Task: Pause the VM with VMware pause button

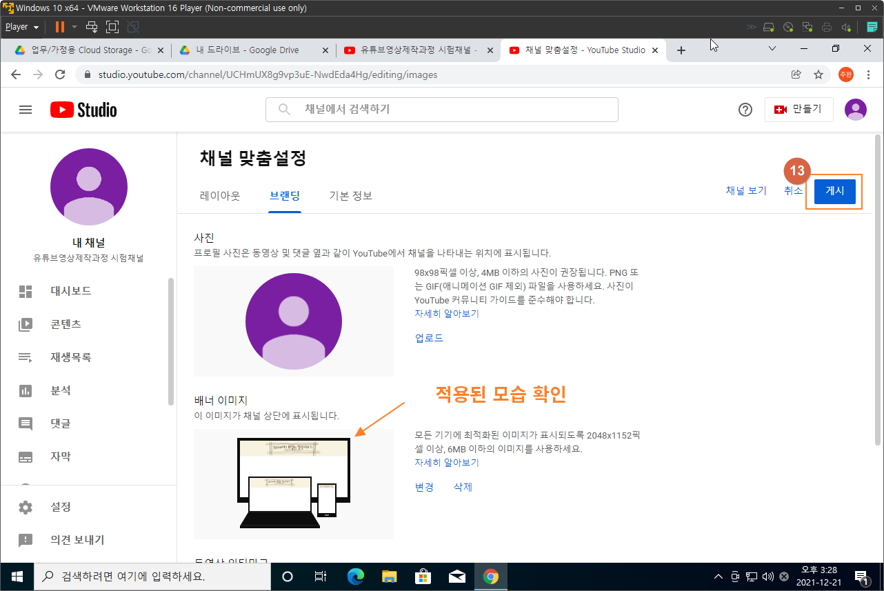Action: click(59, 27)
